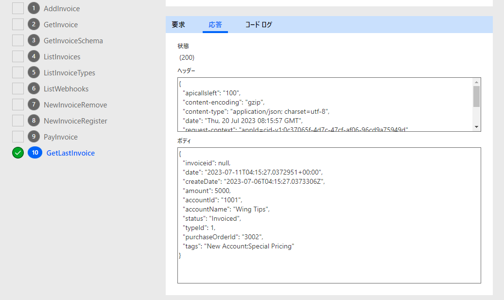Click the number 4 badge beside ListInvoices
The height and width of the screenshot is (300, 504).
34,56
